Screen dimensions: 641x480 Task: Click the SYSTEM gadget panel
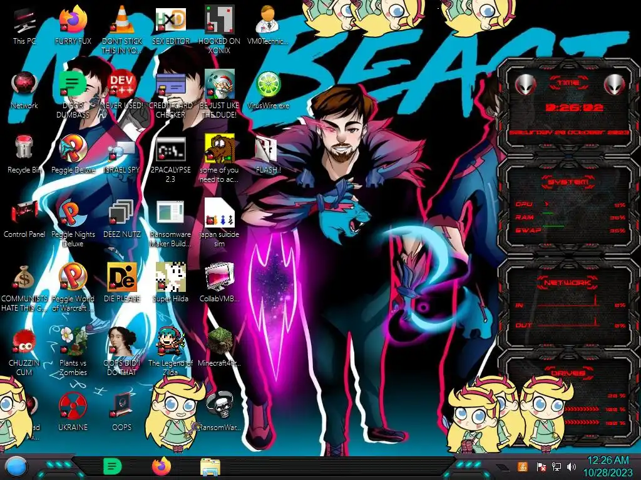tap(568, 207)
